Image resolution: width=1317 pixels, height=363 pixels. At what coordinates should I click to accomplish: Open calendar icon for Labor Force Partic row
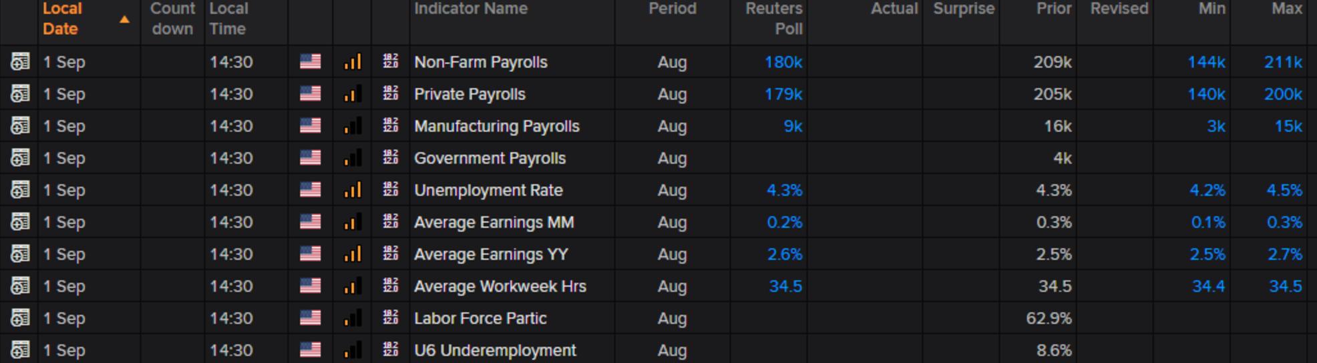[20, 318]
